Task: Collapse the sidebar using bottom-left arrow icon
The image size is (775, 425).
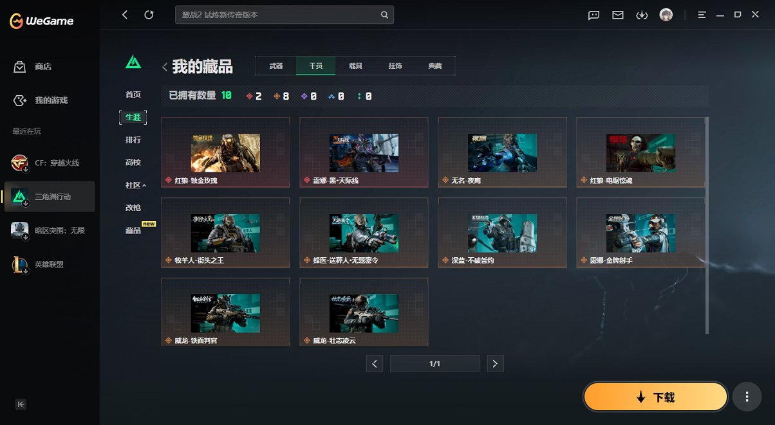Action: (20, 404)
